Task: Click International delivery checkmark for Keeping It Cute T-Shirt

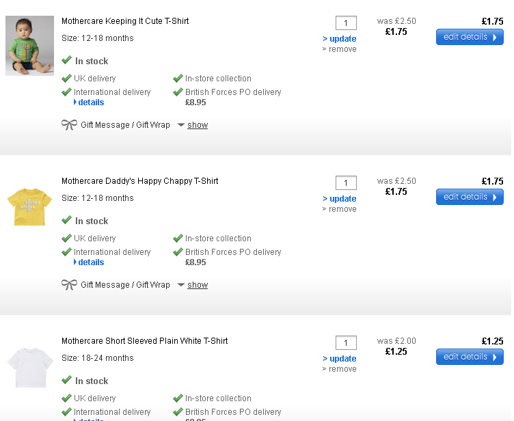Action: [66, 92]
